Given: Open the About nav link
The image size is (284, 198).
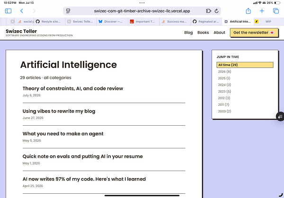Looking at the screenshot, I should coord(219,33).
